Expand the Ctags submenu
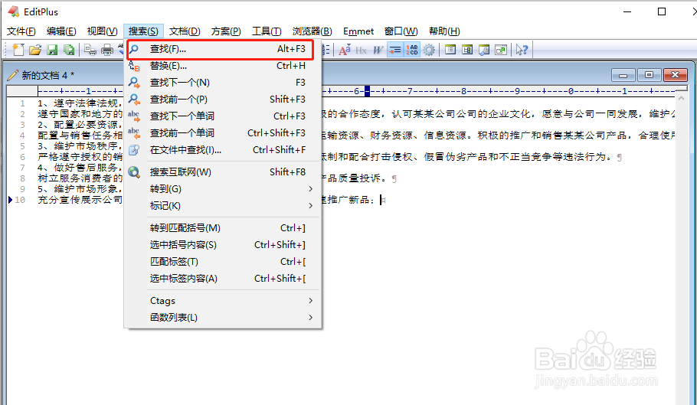Viewport: 697px width, 405px height. pyautogui.click(x=223, y=301)
